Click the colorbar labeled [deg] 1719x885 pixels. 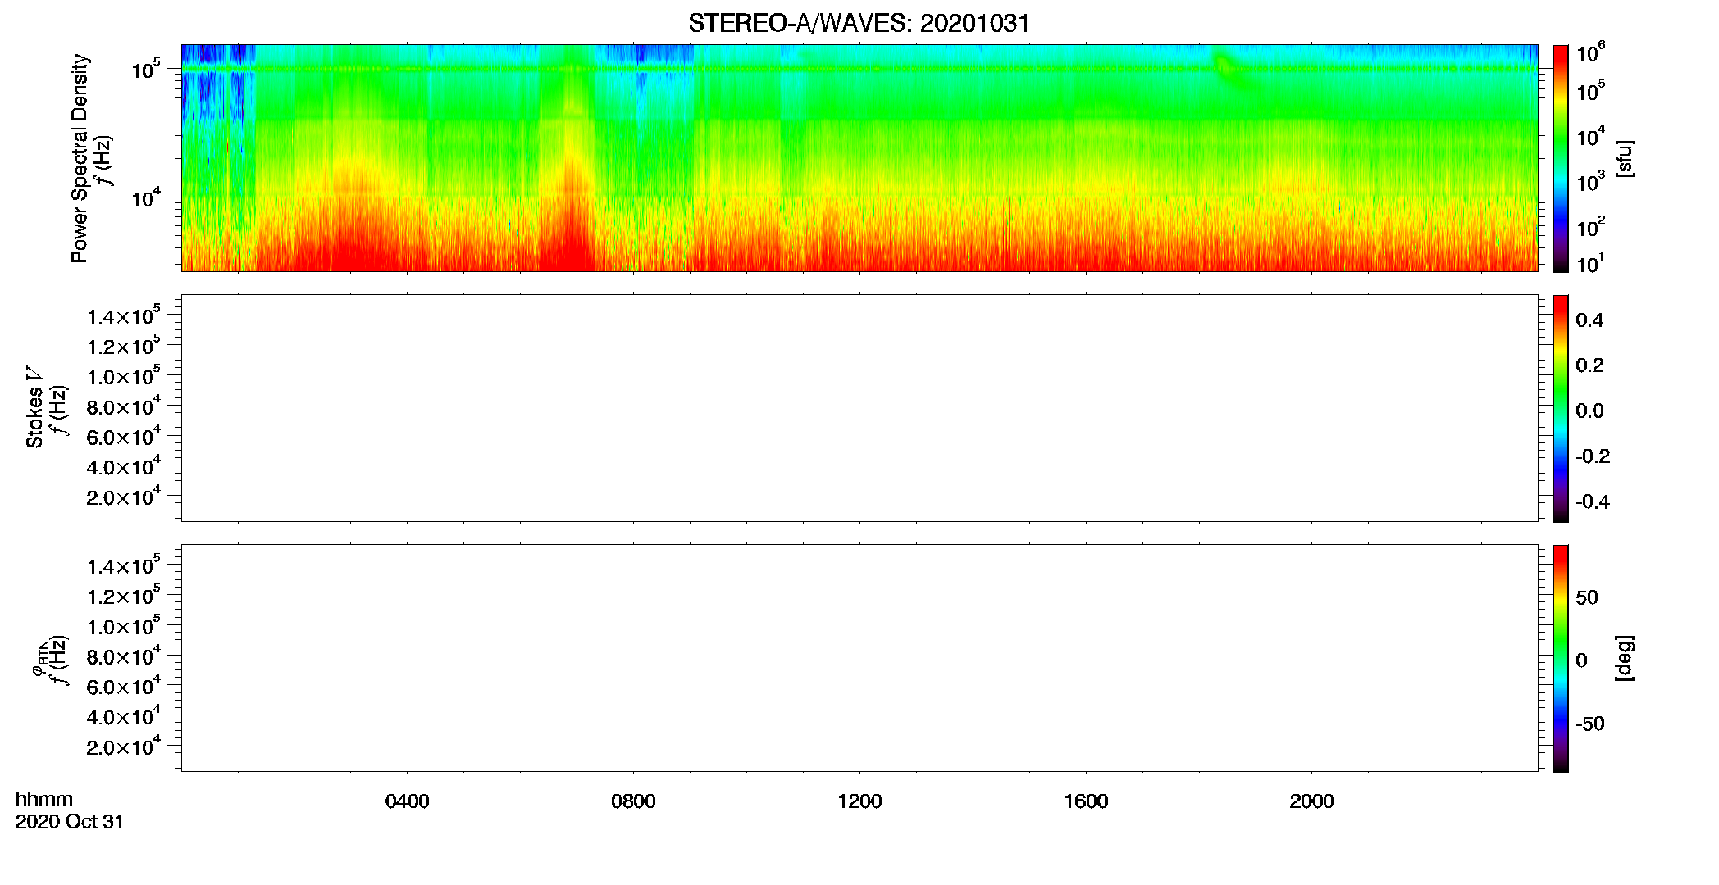(1561, 658)
